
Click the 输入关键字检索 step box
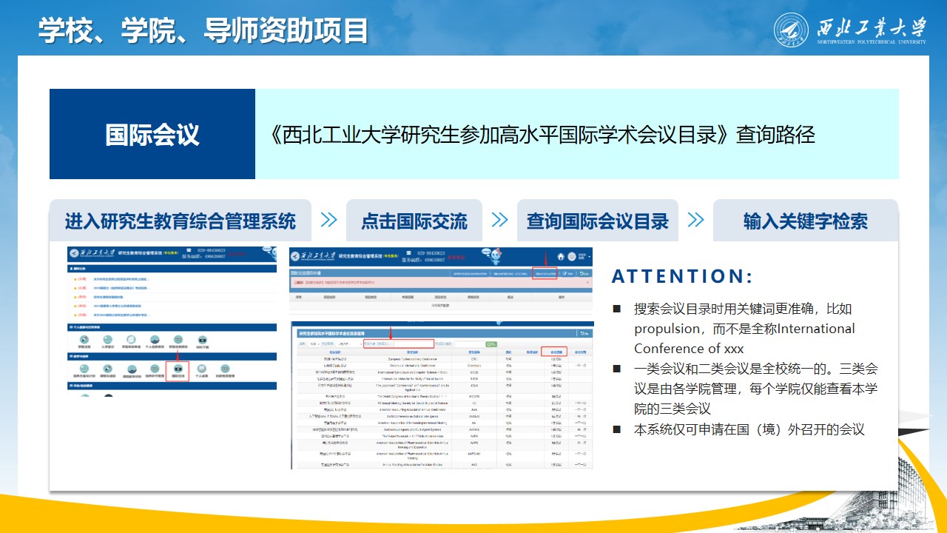[x=806, y=220]
